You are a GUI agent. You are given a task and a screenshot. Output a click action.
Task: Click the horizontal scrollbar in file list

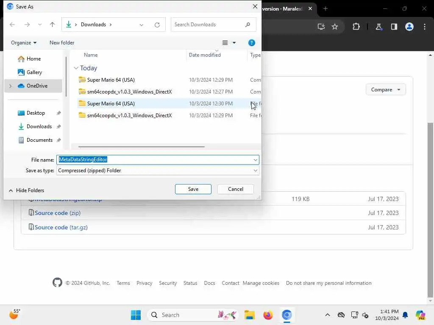tap(142, 147)
